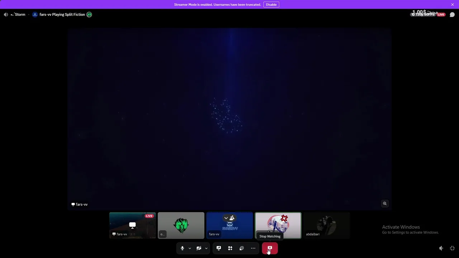The height and width of the screenshot is (258, 459).
Task: Hide members using the chevron on the tile row
Action: point(229,218)
